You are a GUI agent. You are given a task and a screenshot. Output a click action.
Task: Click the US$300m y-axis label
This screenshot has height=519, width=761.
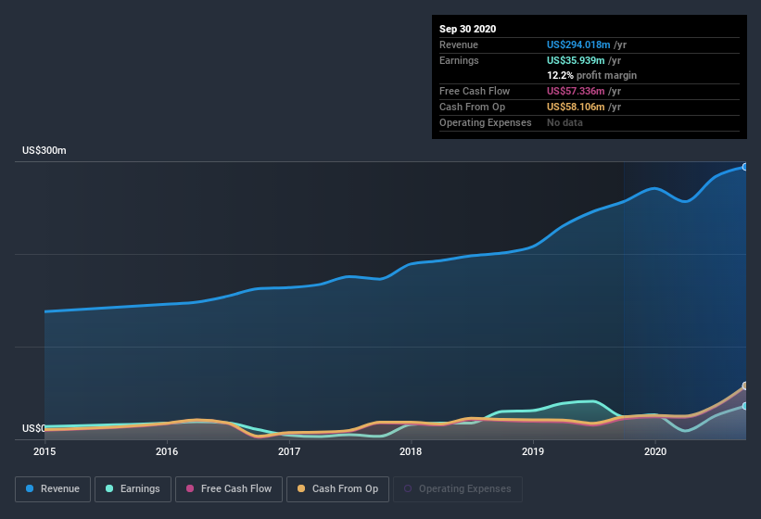click(x=44, y=150)
